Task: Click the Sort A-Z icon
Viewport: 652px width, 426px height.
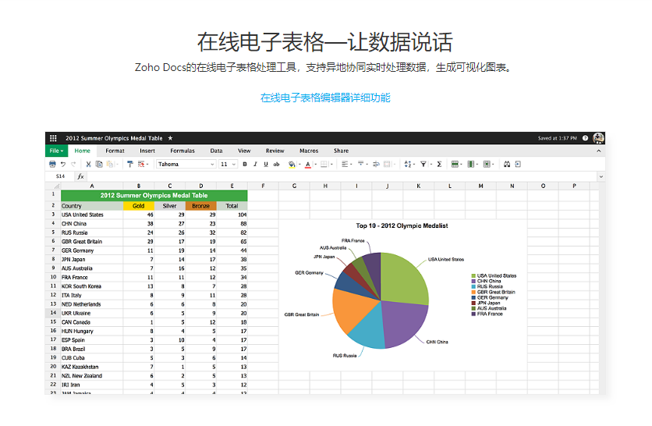Action: (407, 165)
